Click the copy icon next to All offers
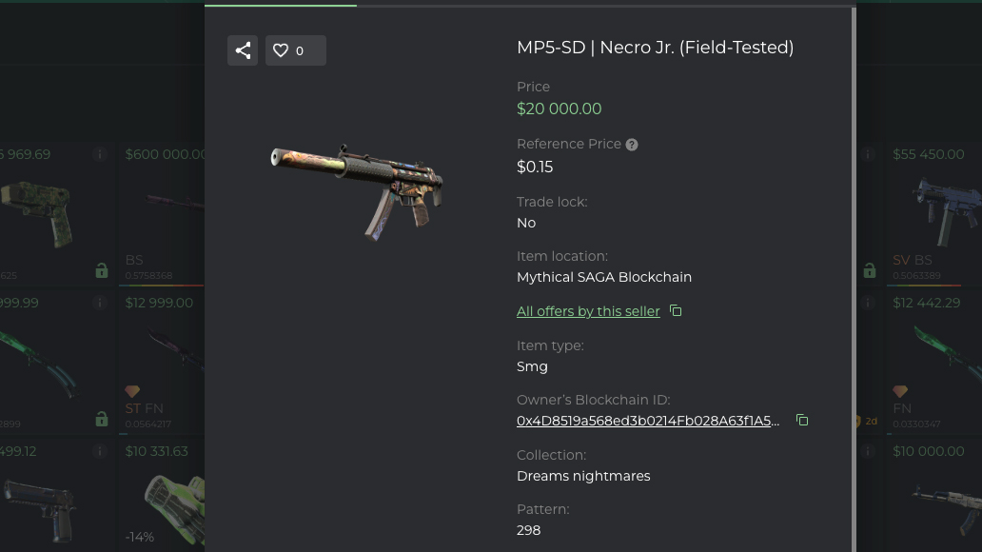982x552 pixels. [x=675, y=310]
